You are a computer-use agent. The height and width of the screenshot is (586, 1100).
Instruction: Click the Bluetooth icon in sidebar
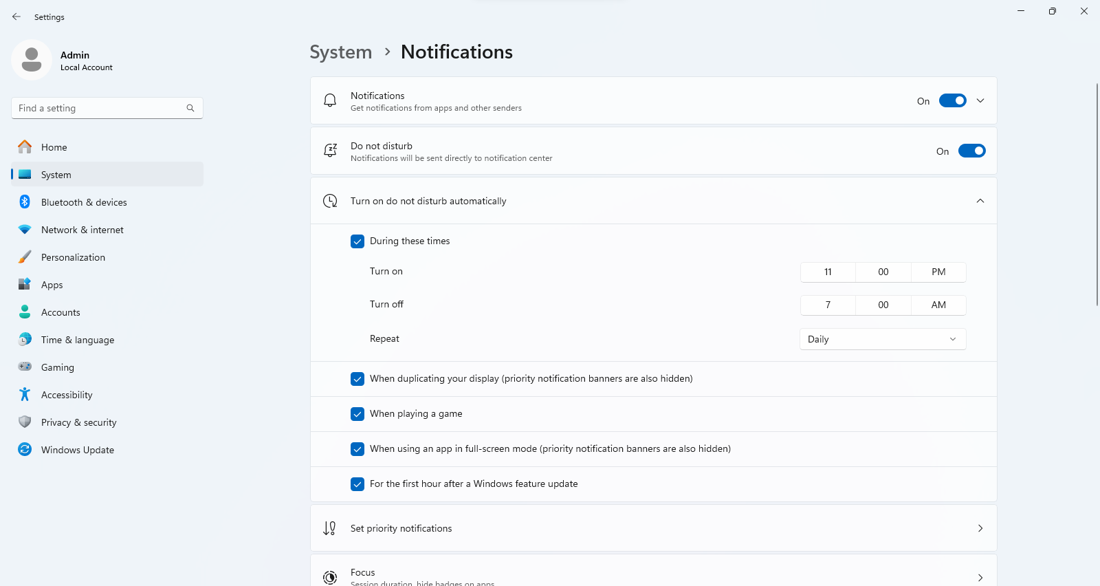click(x=25, y=202)
